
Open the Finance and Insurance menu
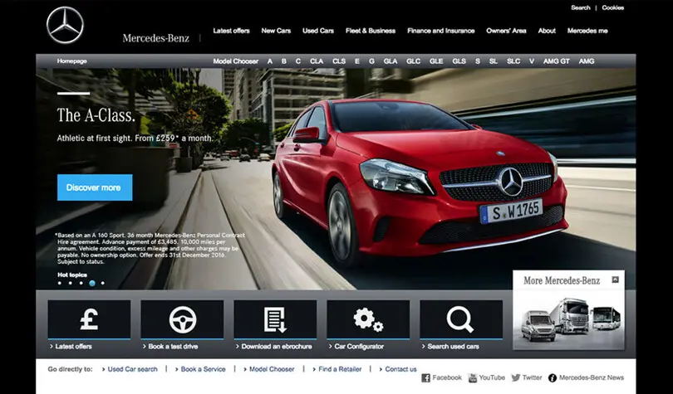click(x=441, y=31)
